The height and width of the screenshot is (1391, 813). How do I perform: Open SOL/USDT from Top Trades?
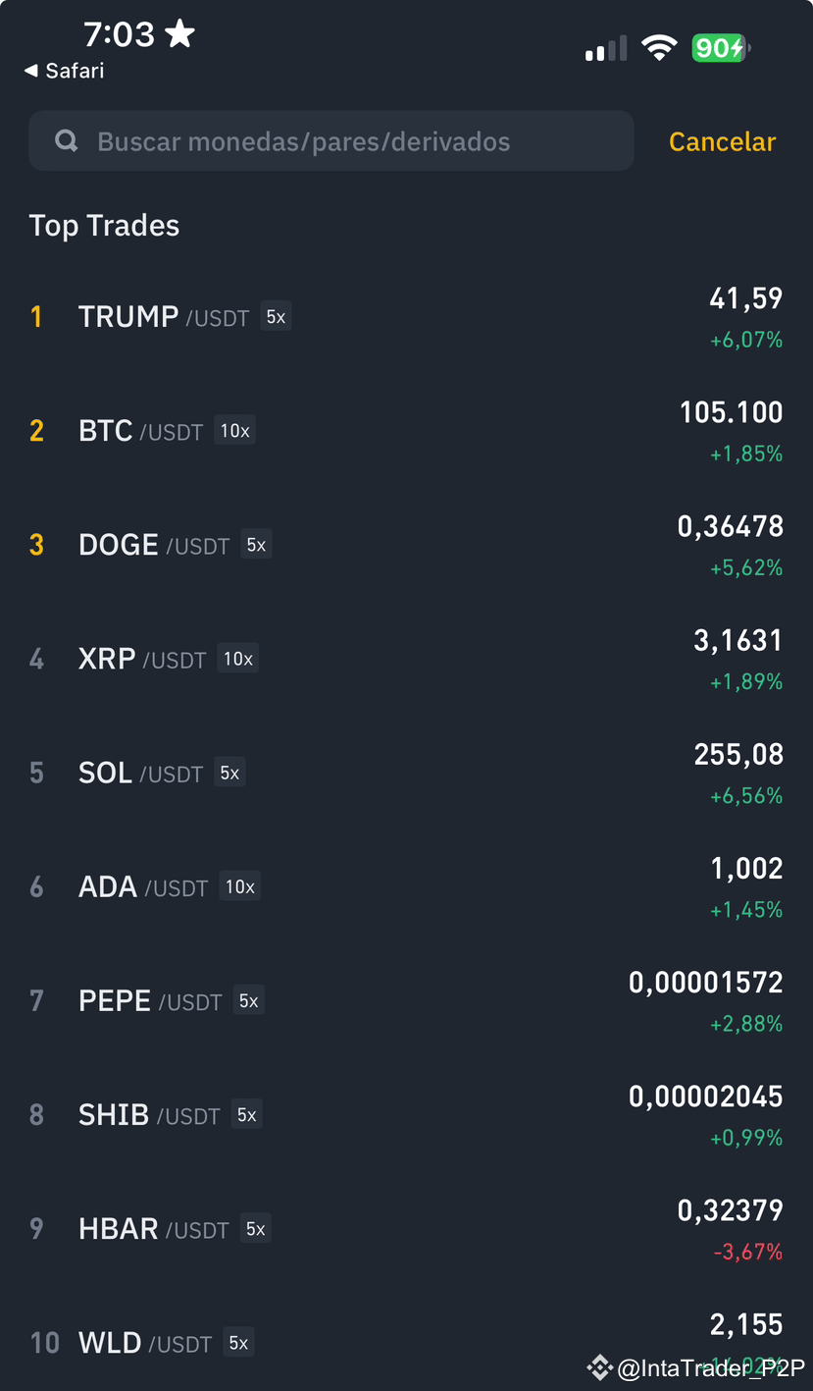point(406,773)
